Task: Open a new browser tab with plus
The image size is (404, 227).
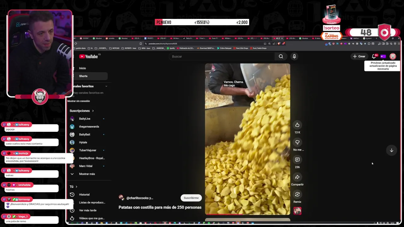Action: point(376,38)
